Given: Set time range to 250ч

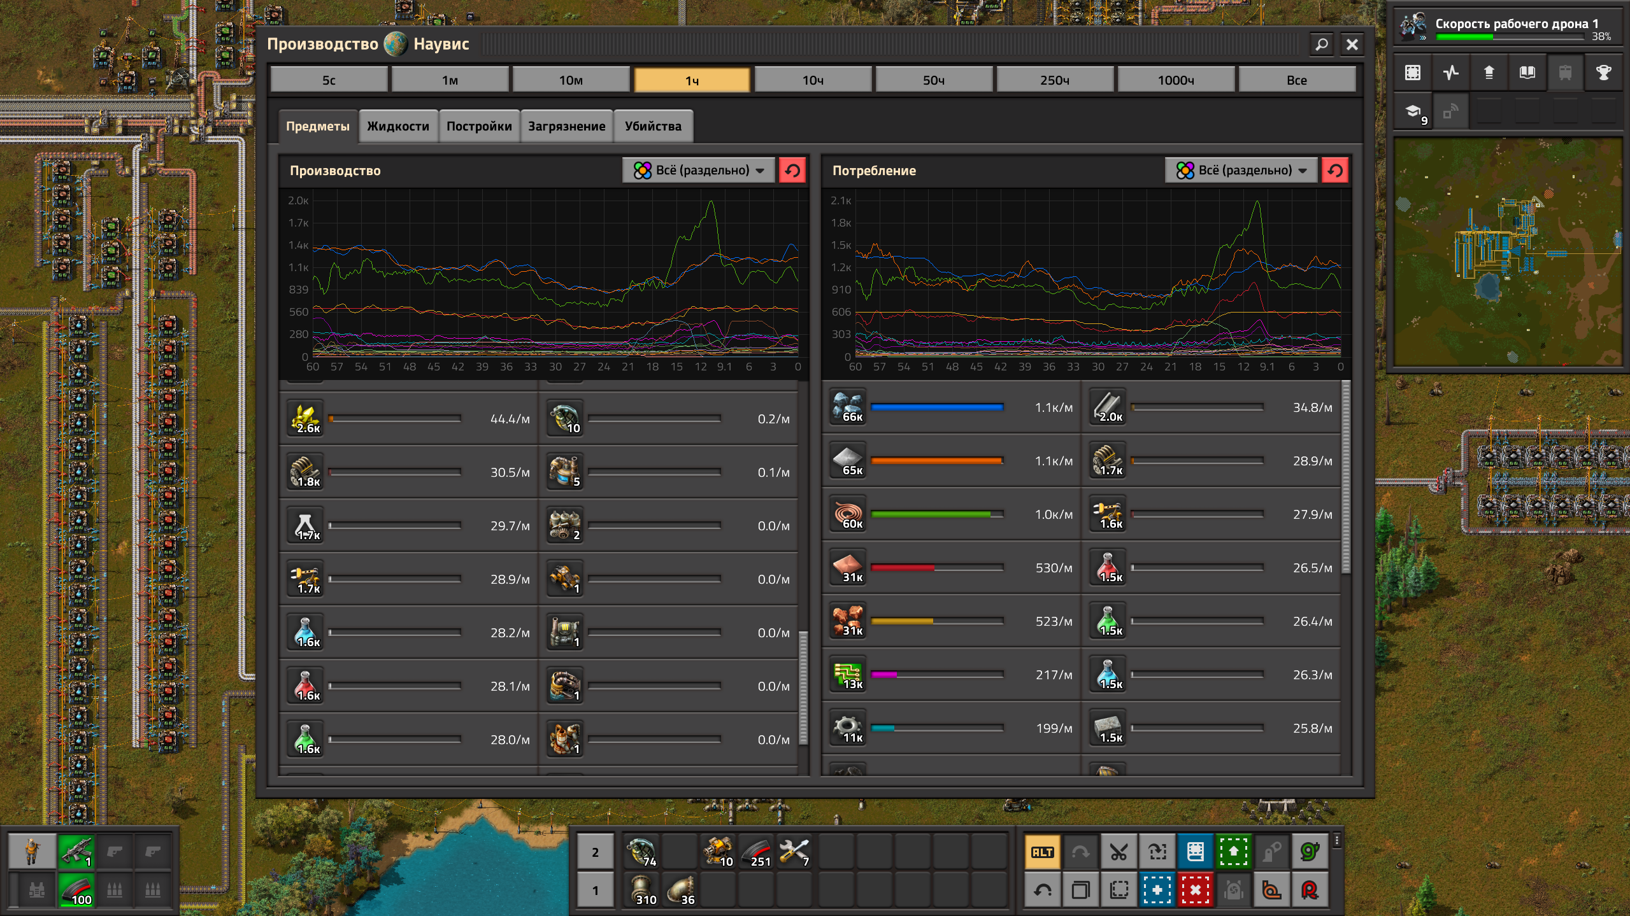Looking at the screenshot, I should (1055, 80).
